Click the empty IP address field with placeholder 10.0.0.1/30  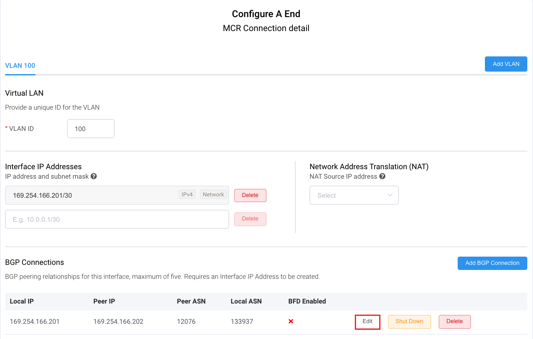pos(117,219)
